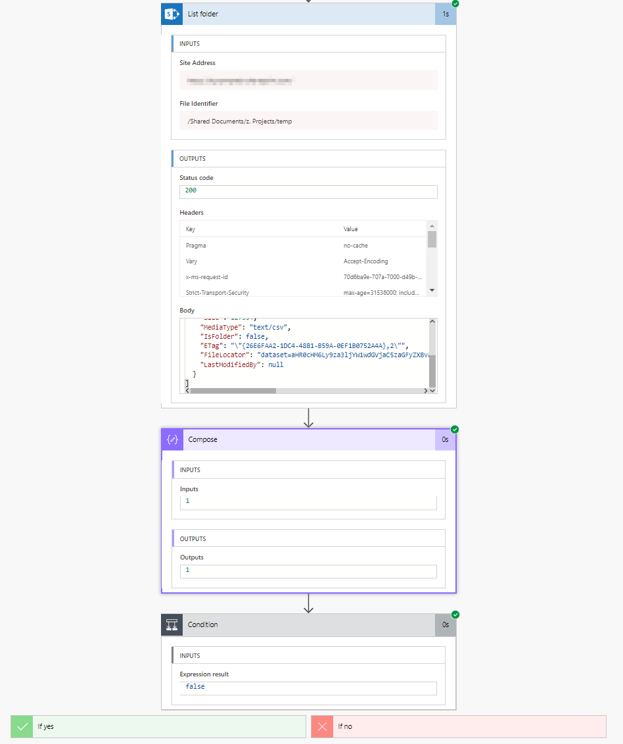Collapse the Compose action header
623x744 pixels.
click(309, 439)
